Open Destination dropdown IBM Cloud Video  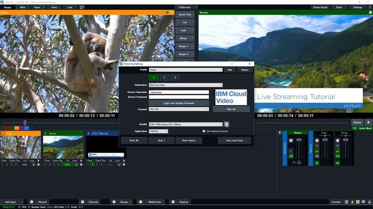tap(186, 85)
